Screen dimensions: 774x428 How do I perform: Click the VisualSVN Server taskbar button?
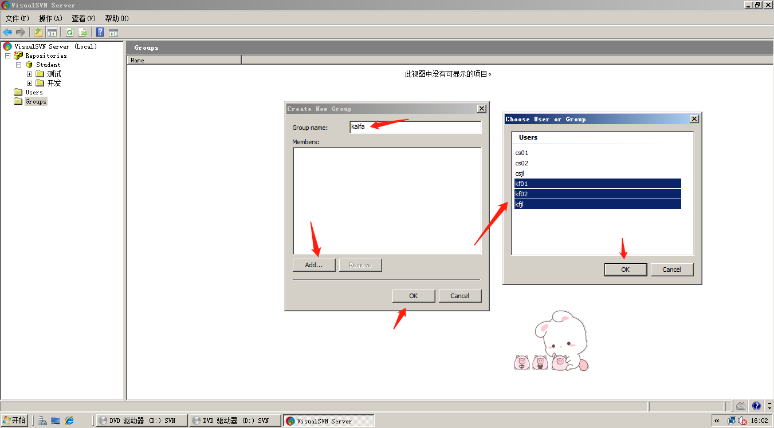(x=328, y=421)
